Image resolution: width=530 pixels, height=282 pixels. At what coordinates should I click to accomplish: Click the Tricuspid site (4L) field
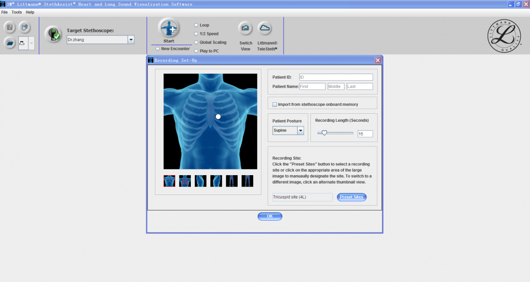303,197
